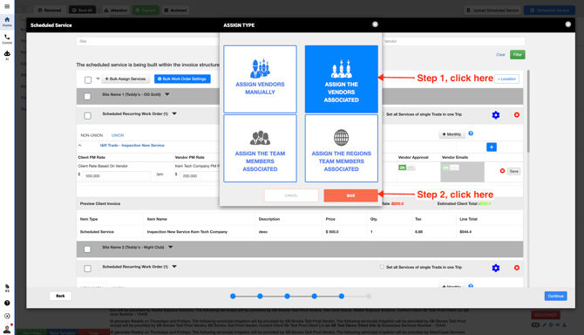Click the filter funnel icon top bar
Screen dimensions: 584x335
[24, 10]
